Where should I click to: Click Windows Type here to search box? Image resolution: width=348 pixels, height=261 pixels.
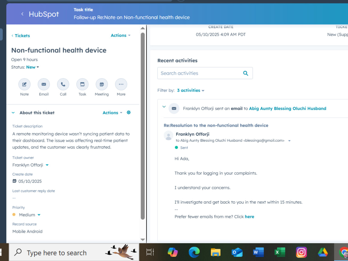point(74,252)
